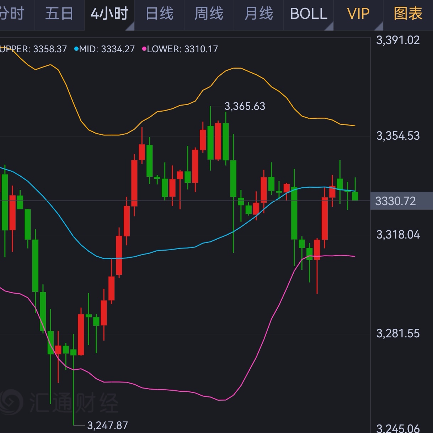Screen dimensions: 433x433
Task: Switch to 日线 daily chart
Action: pos(160,14)
